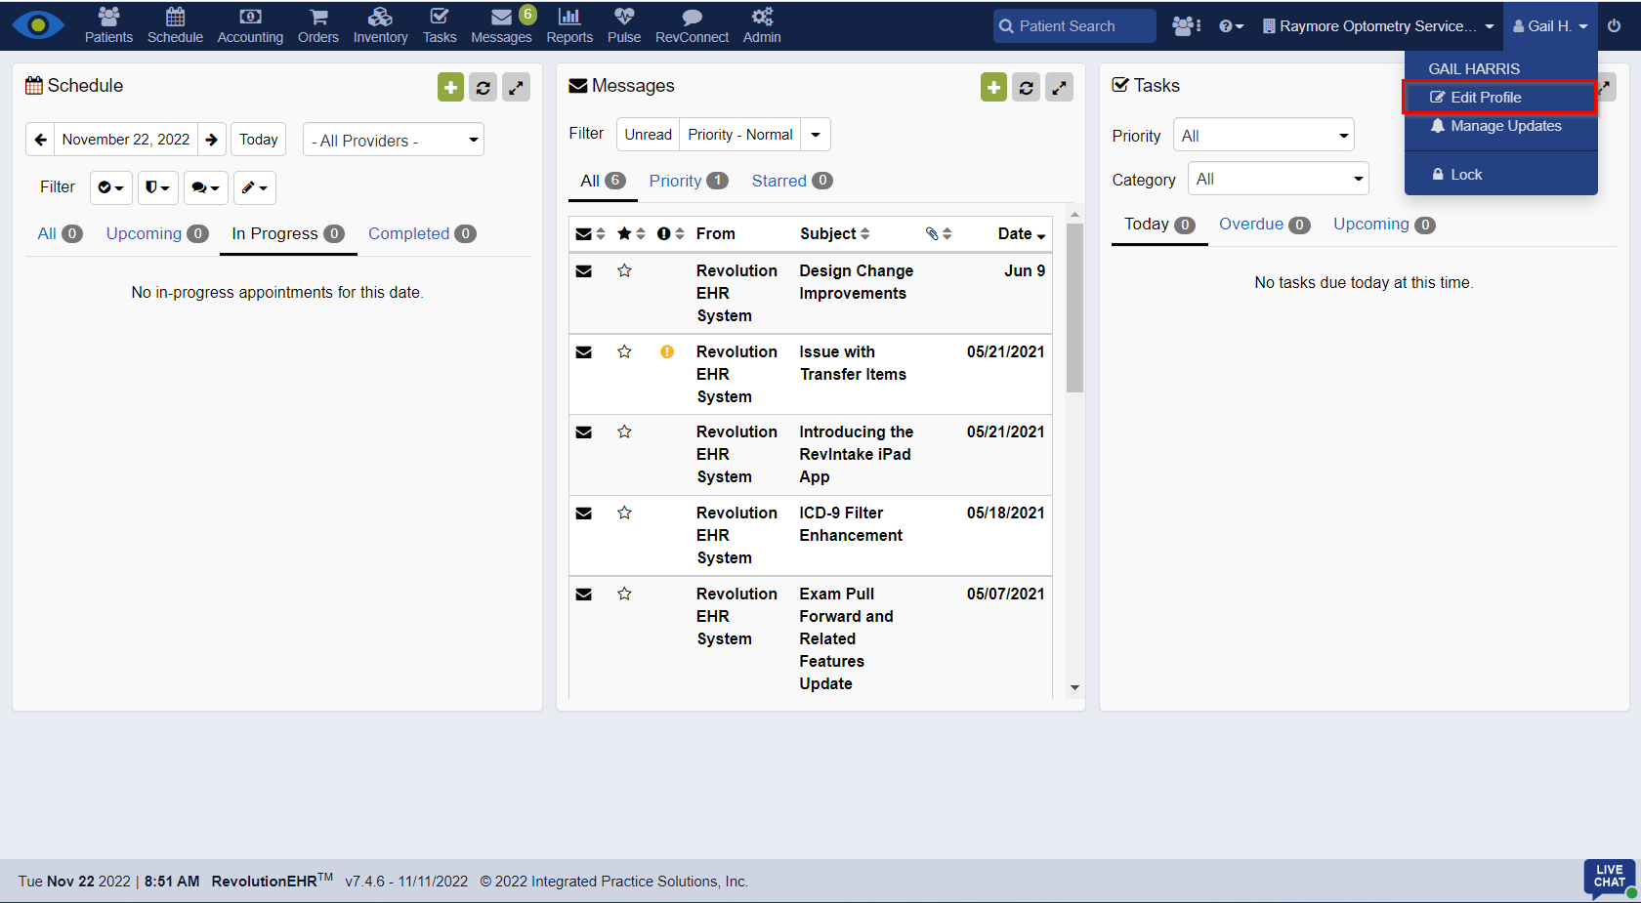Screen dimensions: 1641x903
Task: Open the appointment status checkmark filter dropdown
Action: (x=111, y=187)
